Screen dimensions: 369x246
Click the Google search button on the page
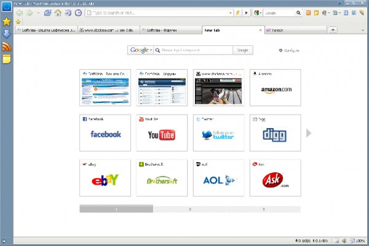click(243, 50)
